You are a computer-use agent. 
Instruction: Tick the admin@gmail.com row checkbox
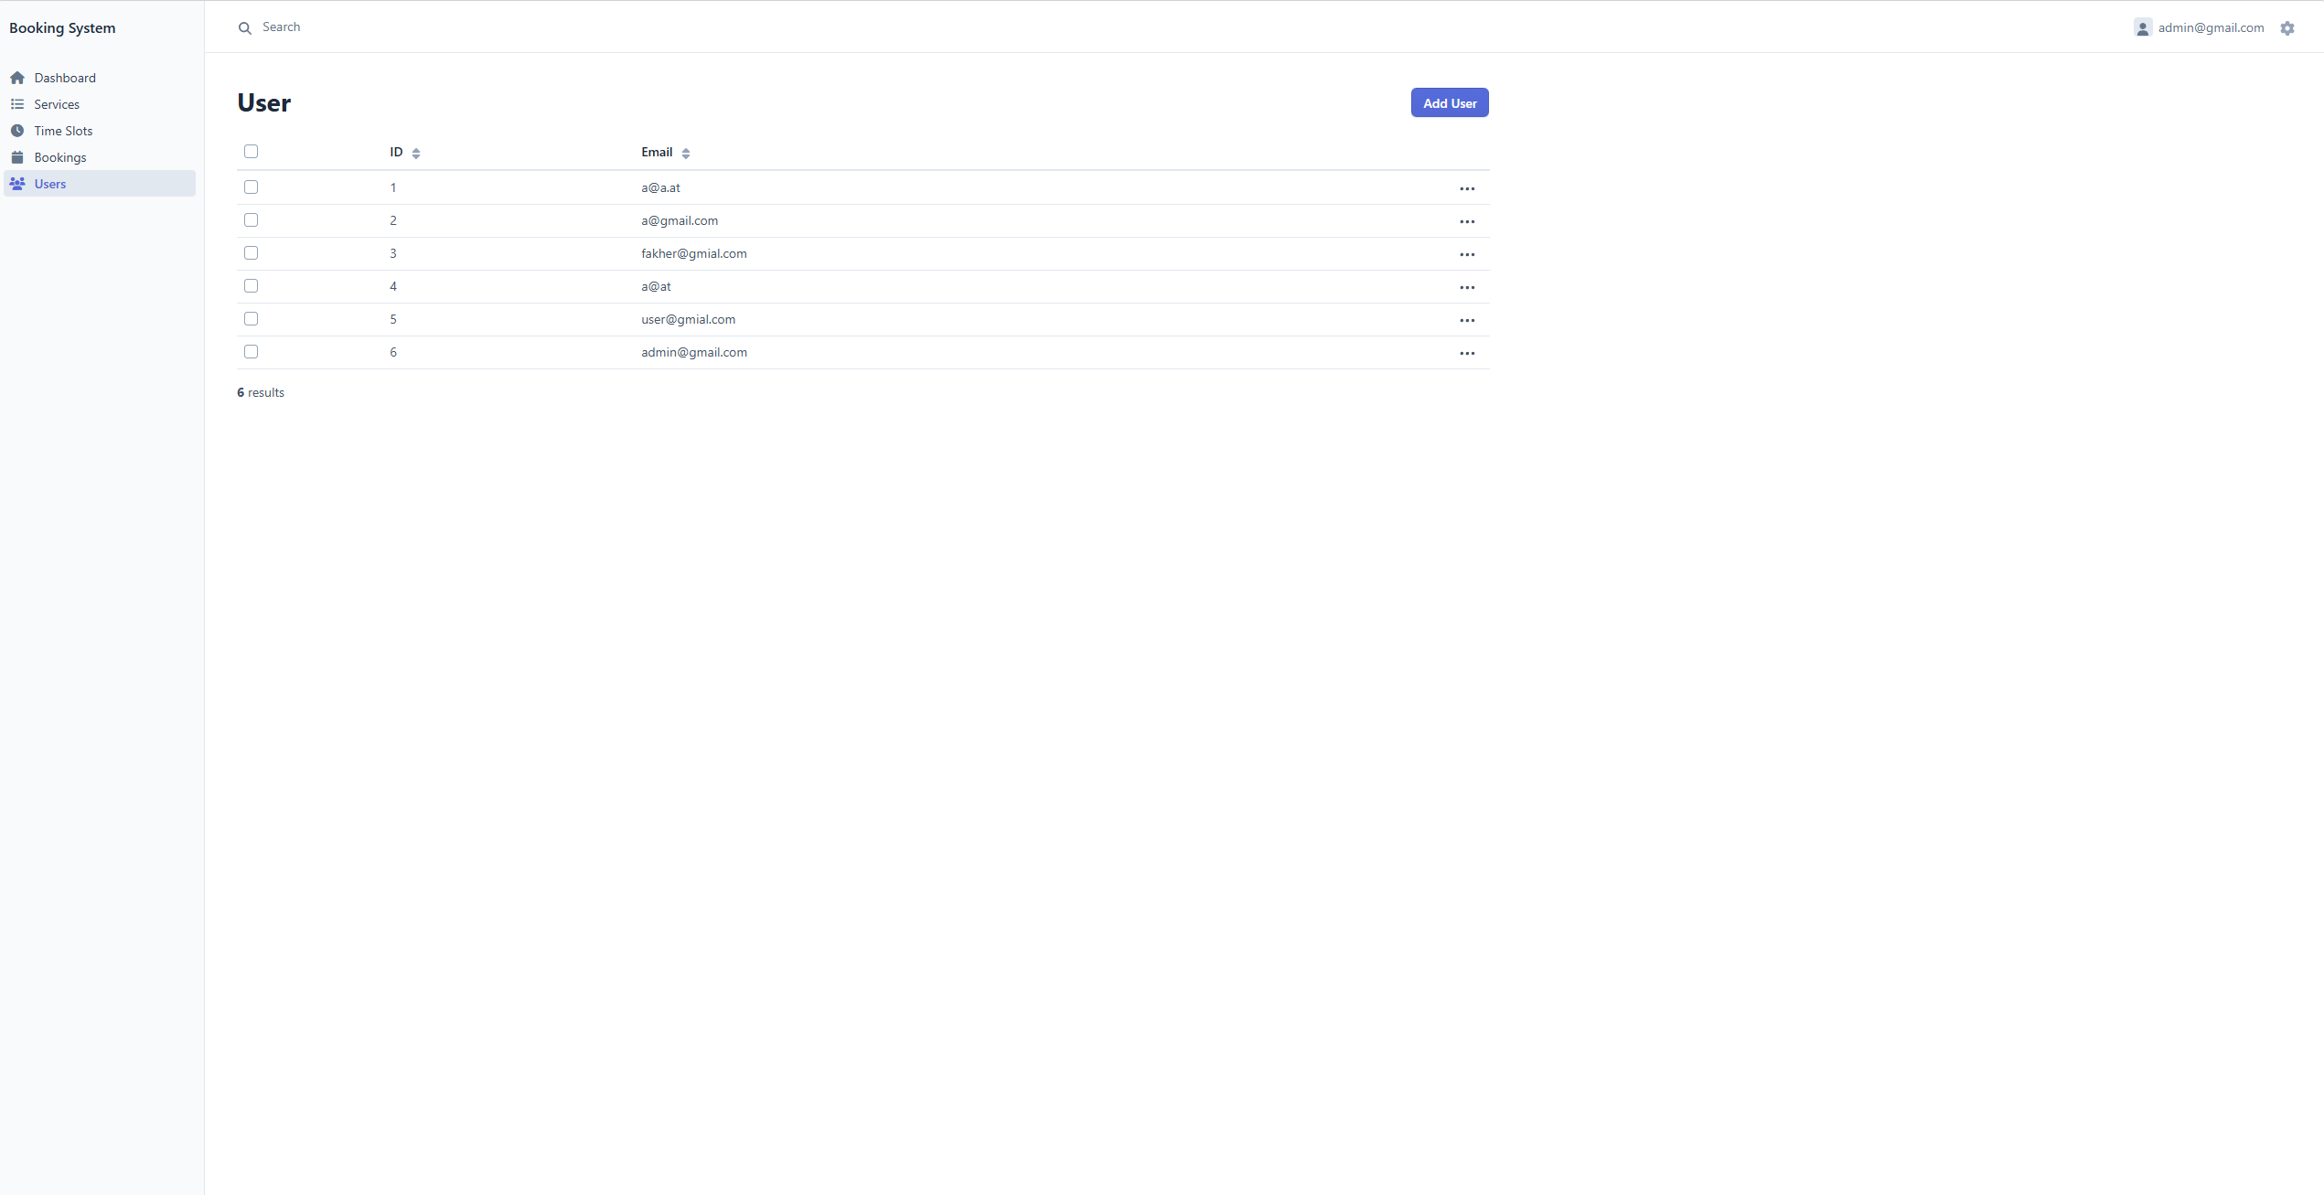[x=252, y=352]
